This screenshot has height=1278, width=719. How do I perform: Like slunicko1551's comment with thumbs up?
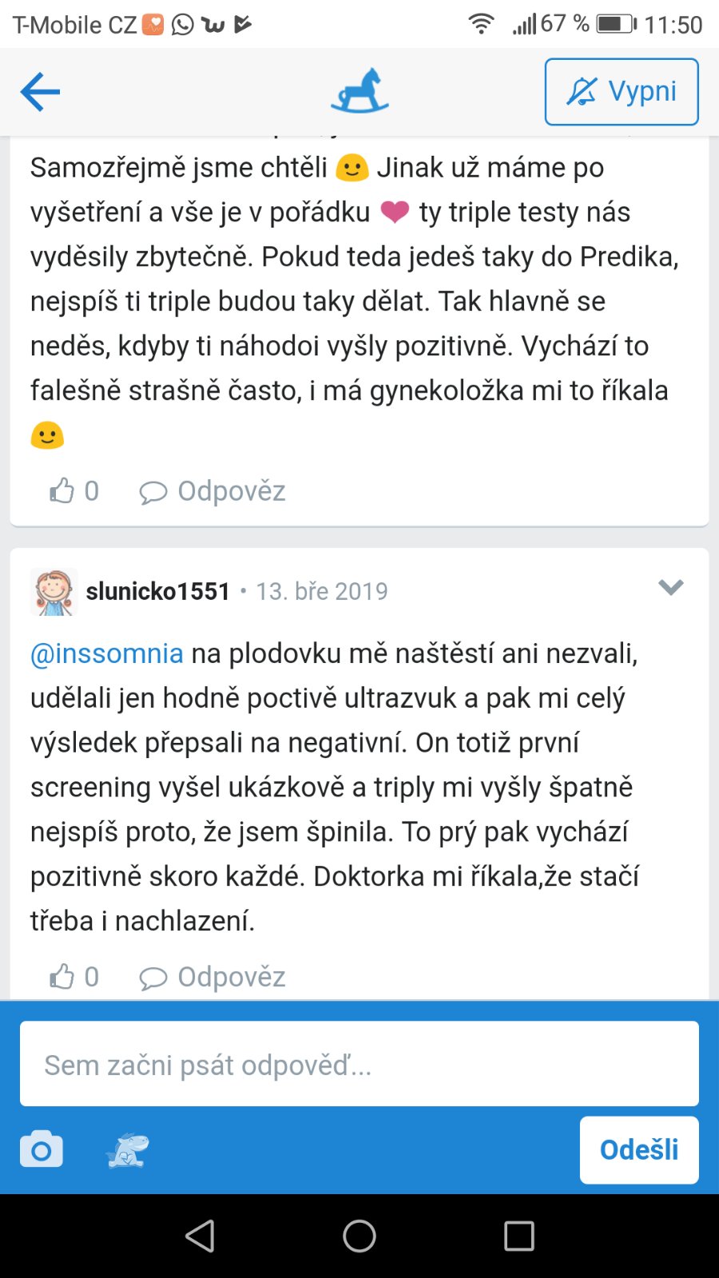coord(62,976)
